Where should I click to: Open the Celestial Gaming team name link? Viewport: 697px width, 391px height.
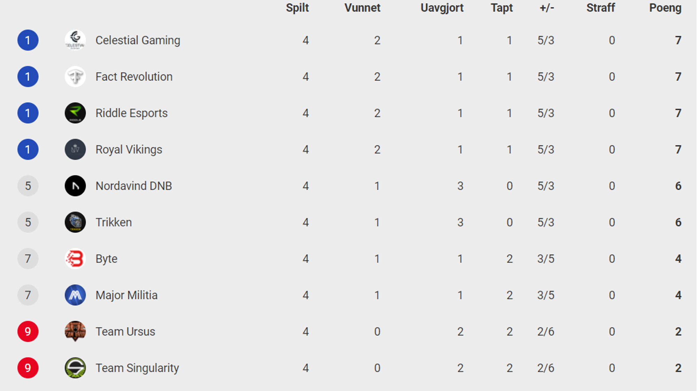tap(138, 40)
